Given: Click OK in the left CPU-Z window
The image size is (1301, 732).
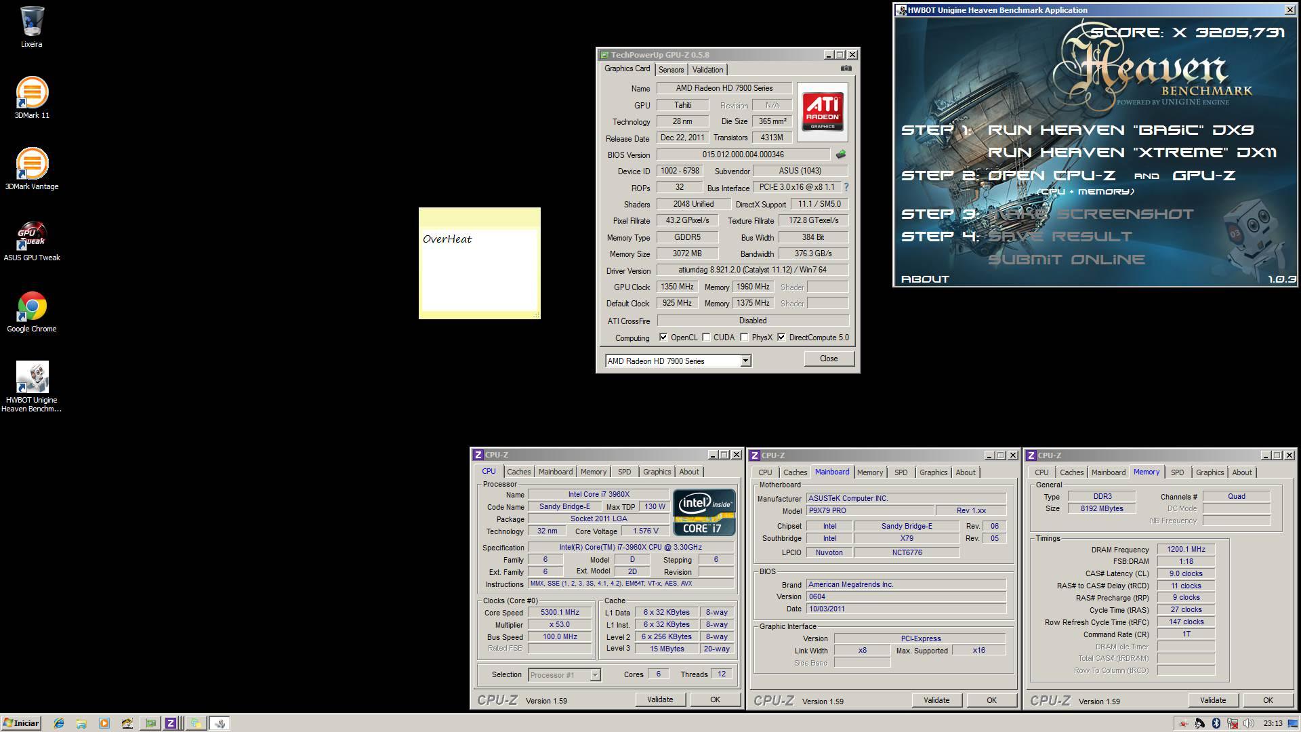Looking at the screenshot, I should pos(715,699).
